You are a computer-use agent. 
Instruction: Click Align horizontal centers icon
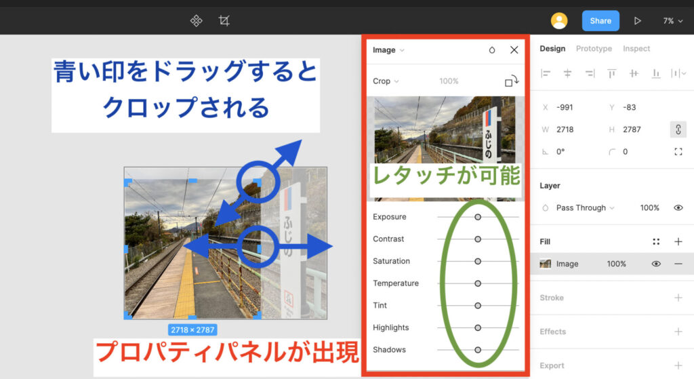click(x=567, y=73)
